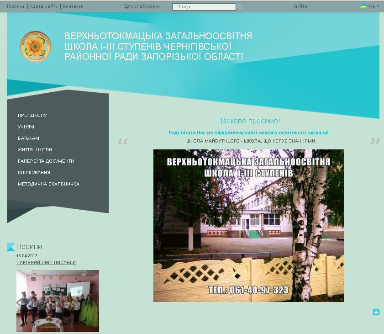Click the Ukrainian flag icon
The width and height of the screenshot is (384, 334).
click(x=363, y=6)
